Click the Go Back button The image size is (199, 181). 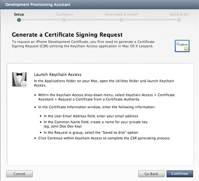click(151, 174)
